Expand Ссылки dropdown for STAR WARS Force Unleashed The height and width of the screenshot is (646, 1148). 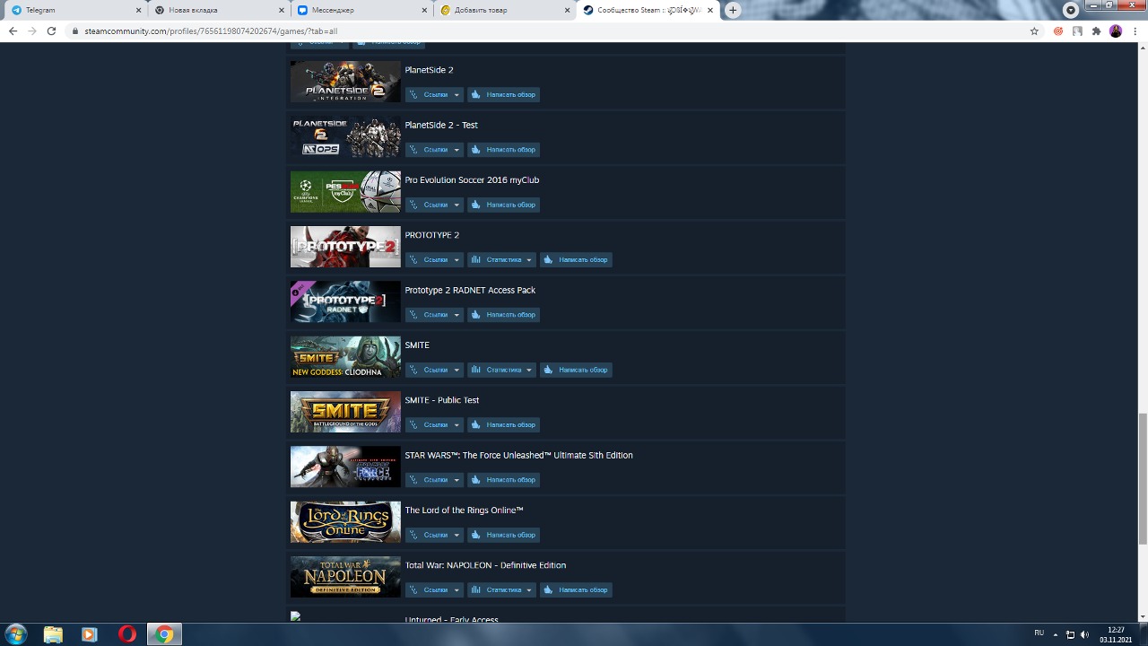tap(434, 480)
